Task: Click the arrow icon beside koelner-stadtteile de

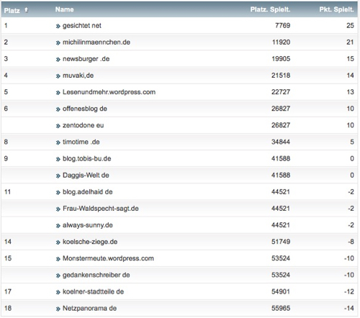Action: pyautogui.click(x=58, y=292)
